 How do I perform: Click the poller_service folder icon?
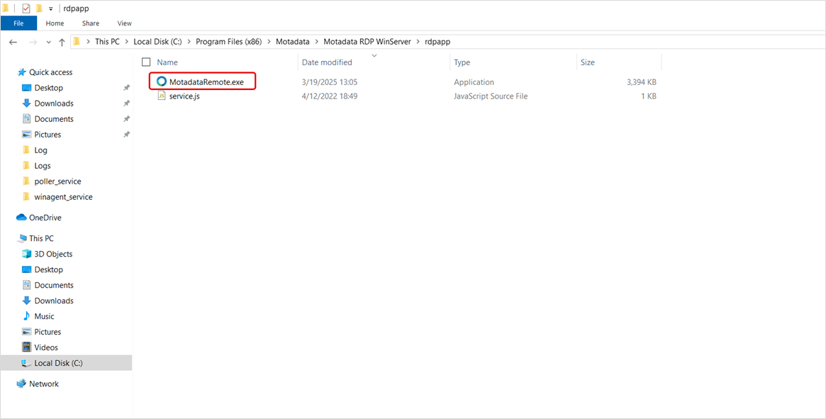pyautogui.click(x=26, y=181)
